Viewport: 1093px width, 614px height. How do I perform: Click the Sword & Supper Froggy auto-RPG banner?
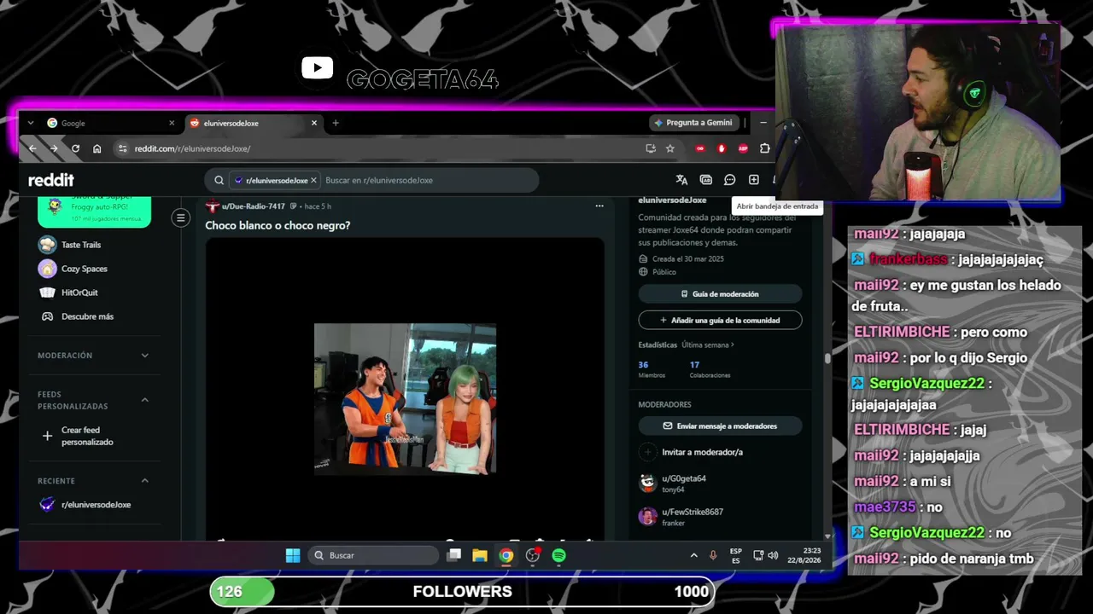(94, 211)
